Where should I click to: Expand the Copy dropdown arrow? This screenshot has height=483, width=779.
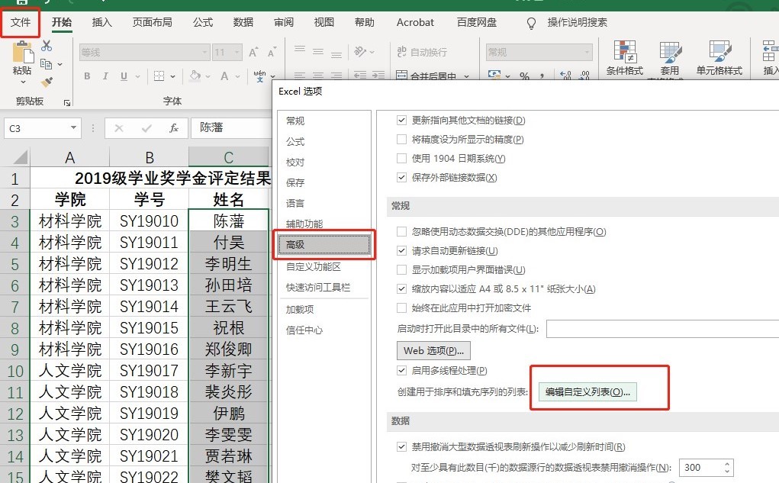[60, 64]
